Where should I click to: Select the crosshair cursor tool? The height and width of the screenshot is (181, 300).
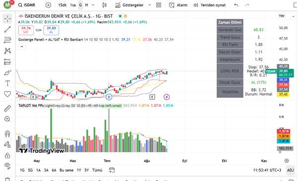tap(7, 19)
